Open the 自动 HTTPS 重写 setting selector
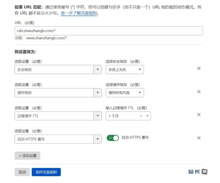This screenshot has height=183, width=220. point(98,139)
